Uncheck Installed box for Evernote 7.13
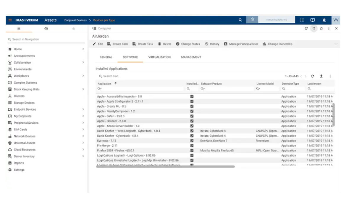This screenshot has height=207, width=346. pyautogui.click(x=192, y=141)
